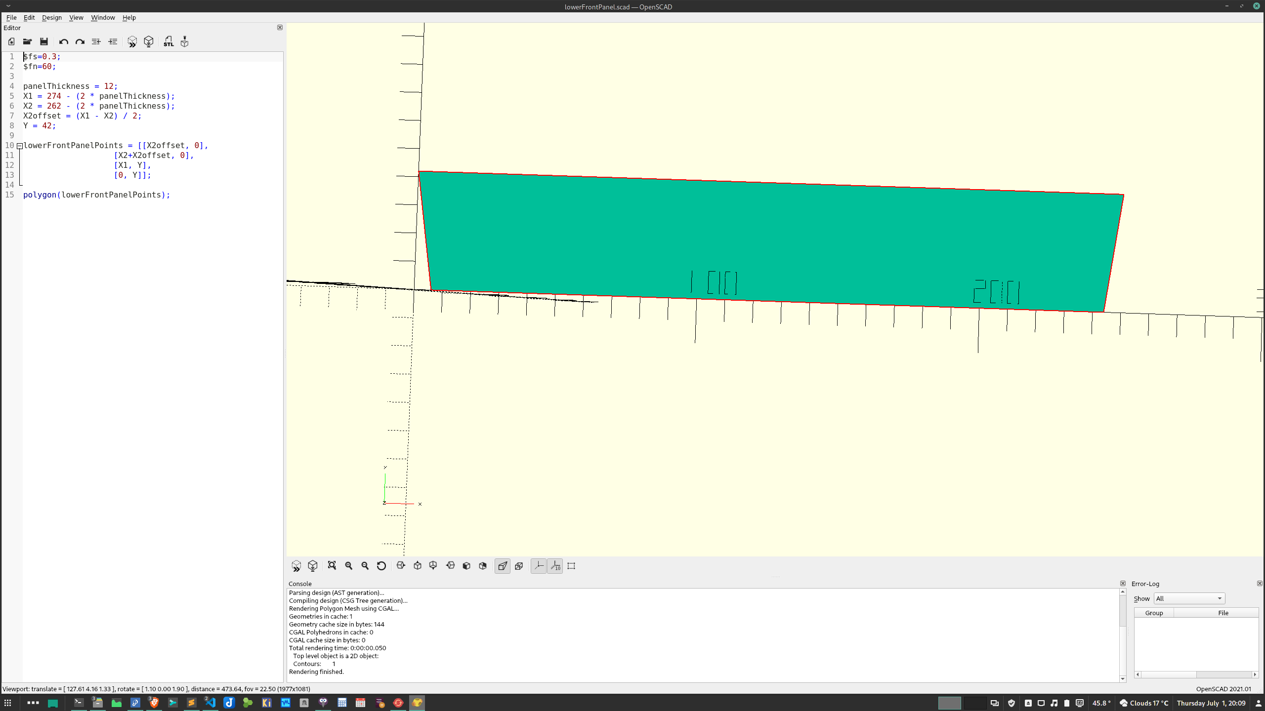Toggle Show Scale Markers button
The image size is (1265, 711).
555,566
